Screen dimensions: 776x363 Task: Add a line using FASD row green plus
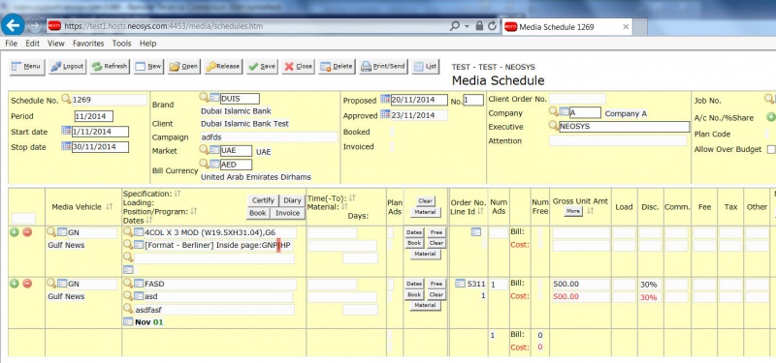[14, 284]
